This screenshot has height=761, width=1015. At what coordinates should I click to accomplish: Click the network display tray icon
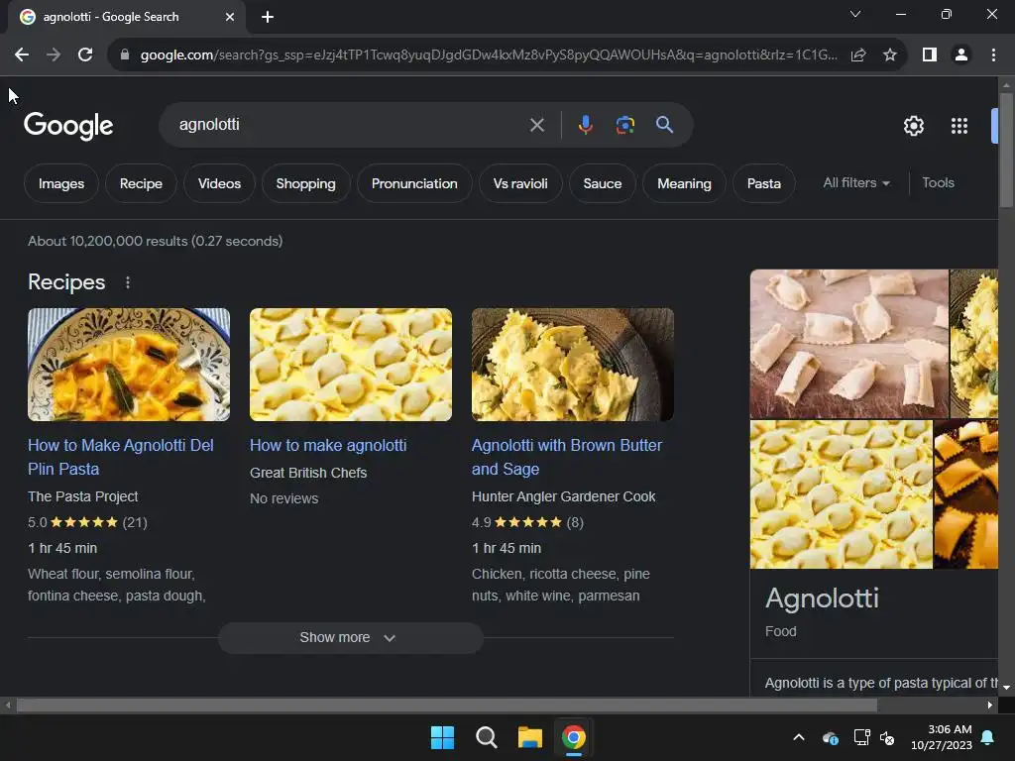click(x=861, y=737)
